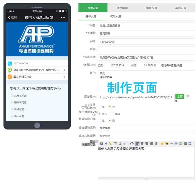Select 否 for 未关注是否可以参与

coord(110,107)
